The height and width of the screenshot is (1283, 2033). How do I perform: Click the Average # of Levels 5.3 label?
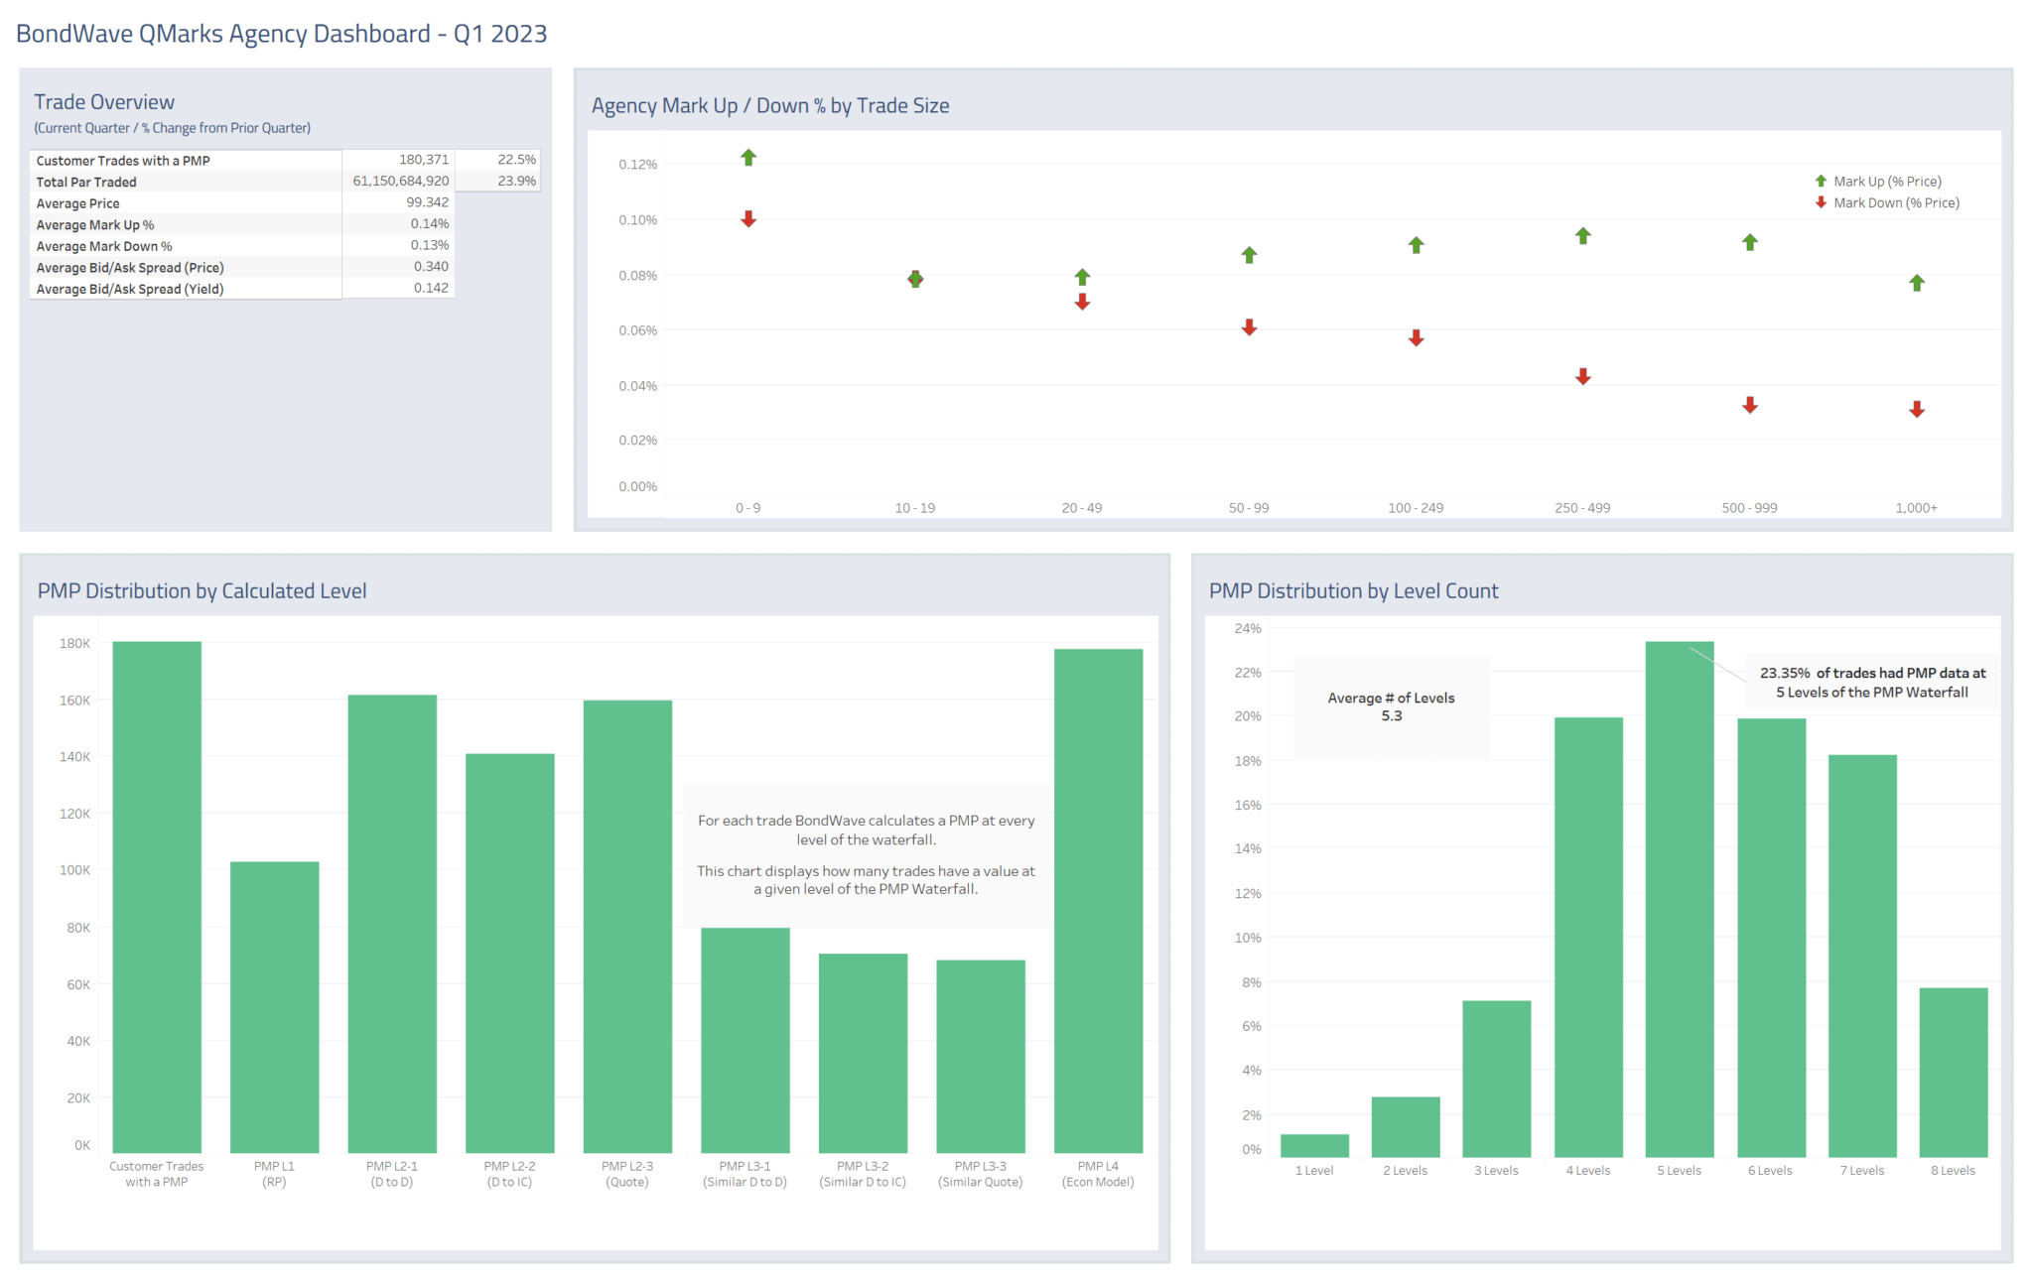coord(1391,706)
